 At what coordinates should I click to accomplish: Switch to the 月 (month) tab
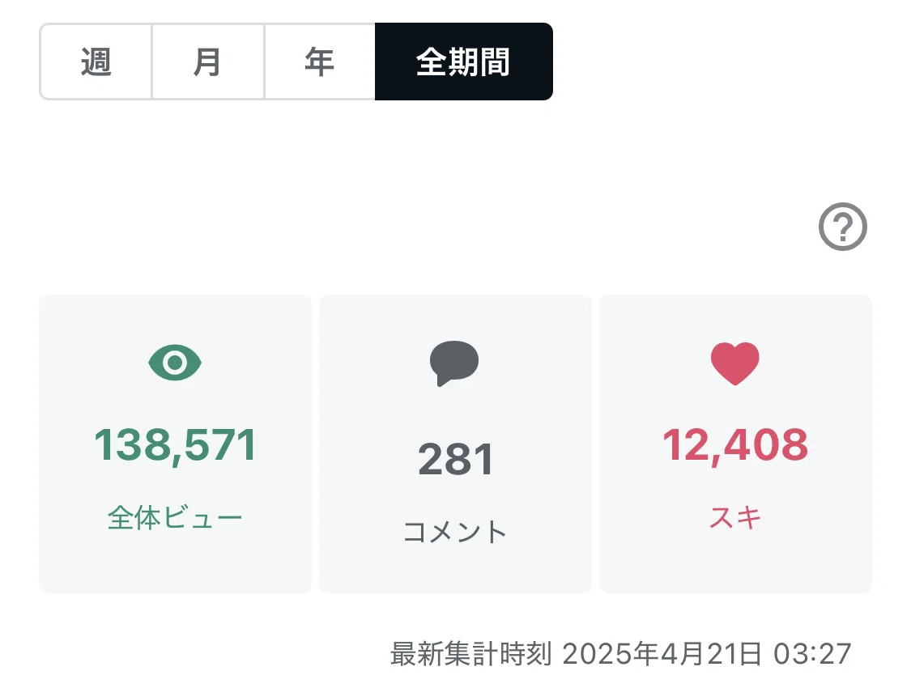click(x=208, y=62)
